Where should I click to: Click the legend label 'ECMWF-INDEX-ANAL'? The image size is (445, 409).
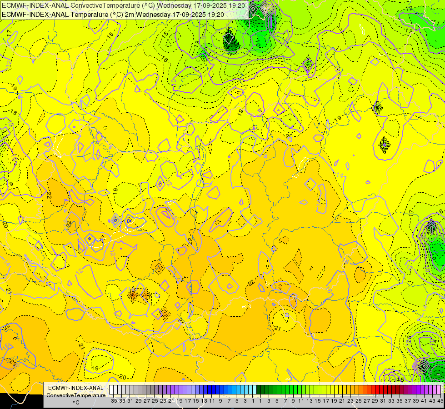click(76, 388)
